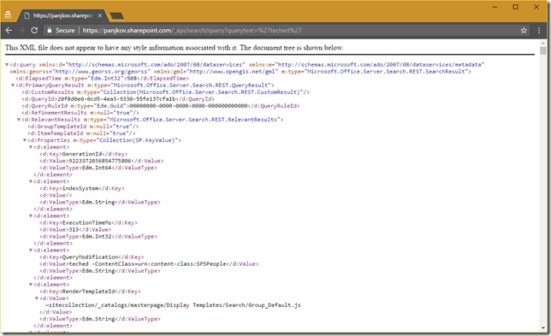Click the d:CustomResults line
This screenshot has height=336, width=551.
(165, 92)
